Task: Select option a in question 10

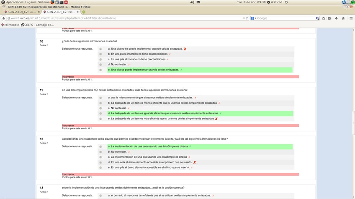Action: pyautogui.click(x=100, y=49)
